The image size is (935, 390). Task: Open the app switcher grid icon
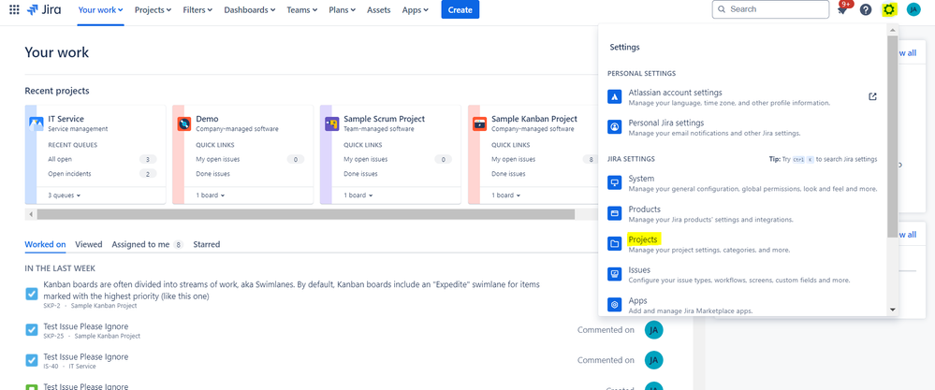pos(15,9)
